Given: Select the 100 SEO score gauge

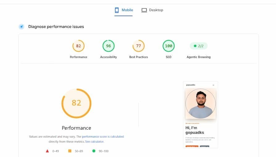Looking at the screenshot, I should coord(169,46).
